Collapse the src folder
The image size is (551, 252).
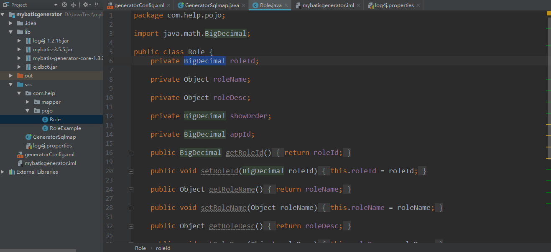[11, 85]
